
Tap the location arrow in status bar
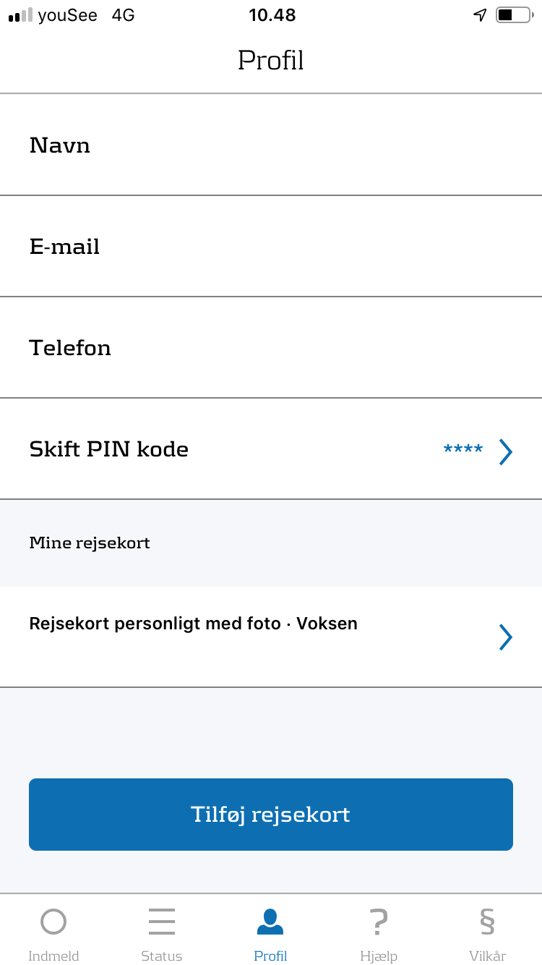click(480, 15)
